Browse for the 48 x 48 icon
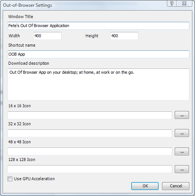Screen dimensions: 195x196 pyautogui.click(x=182, y=151)
